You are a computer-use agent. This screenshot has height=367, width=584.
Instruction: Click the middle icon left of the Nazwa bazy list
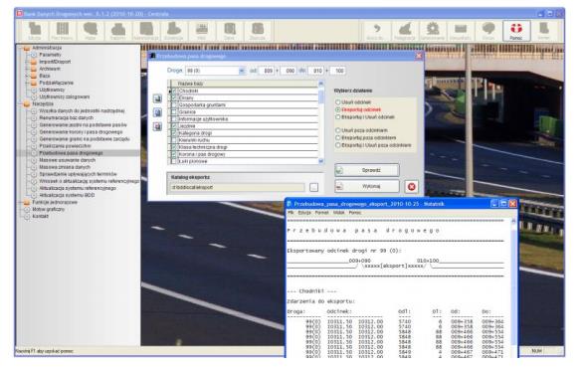coord(157,112)
